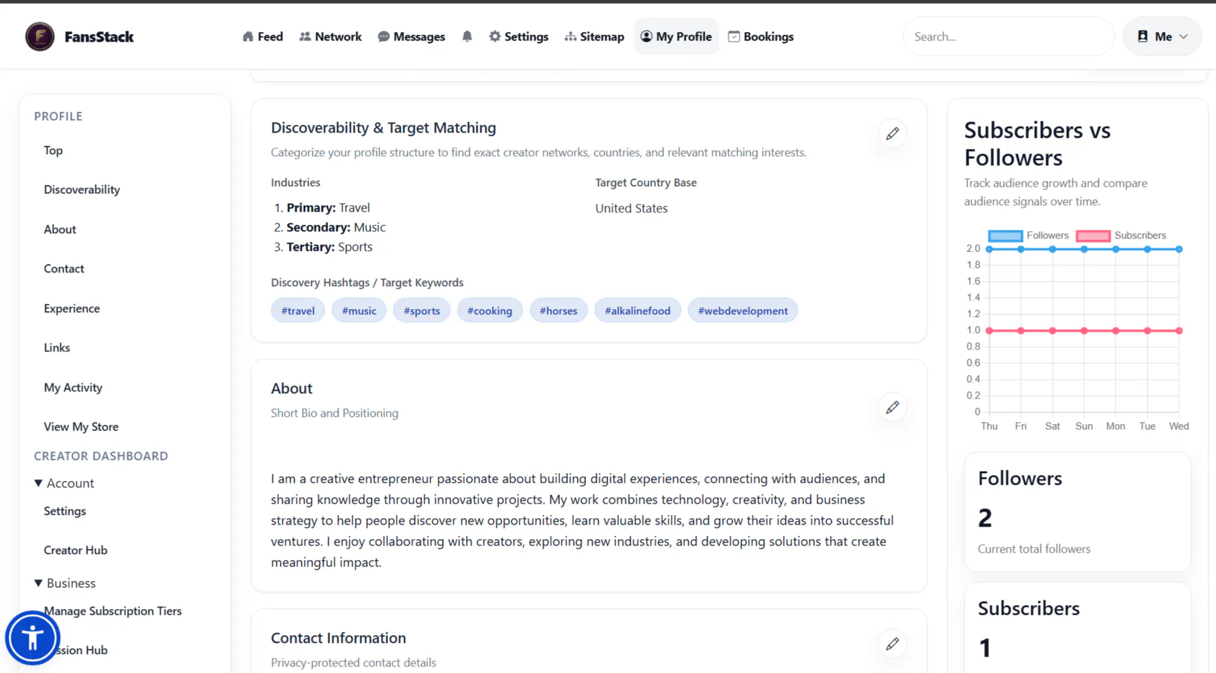Open Creator Hub in the sidebar
Image resolution: width=1216 pixels, height=673 pixels.
pos(76,550)
